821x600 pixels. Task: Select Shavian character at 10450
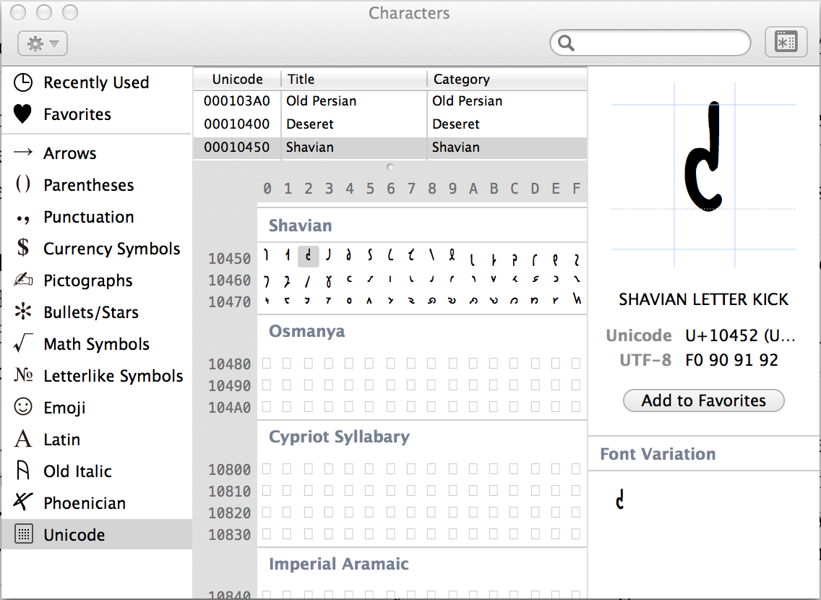click(x=267, y=255)
